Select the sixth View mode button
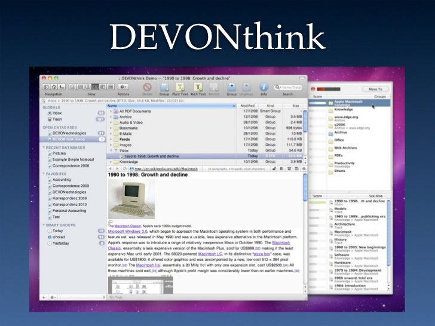Viewport: 435px width, 326px height. [x=111, y=87]
